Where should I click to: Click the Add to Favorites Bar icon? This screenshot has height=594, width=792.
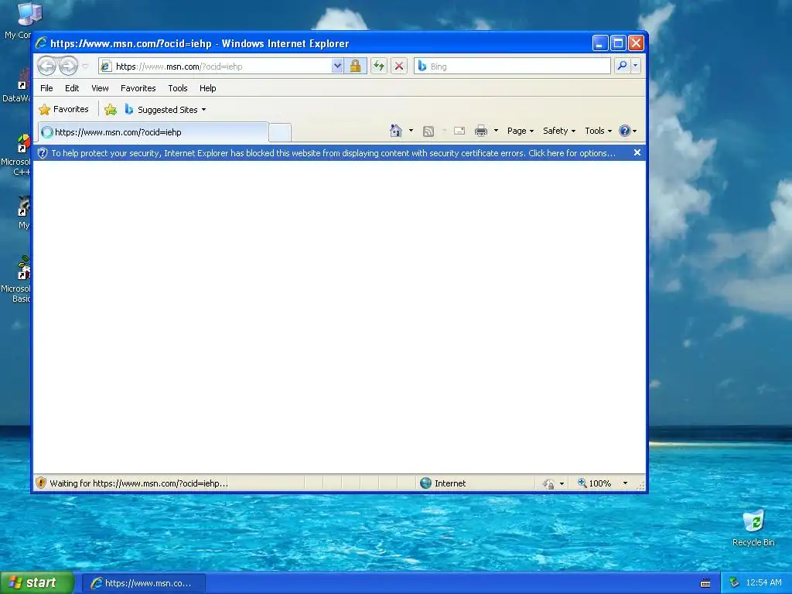point(111,109)
